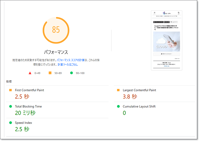Click the green circle 90–100 legend icon
199x141 pixels.
point(71,73)
